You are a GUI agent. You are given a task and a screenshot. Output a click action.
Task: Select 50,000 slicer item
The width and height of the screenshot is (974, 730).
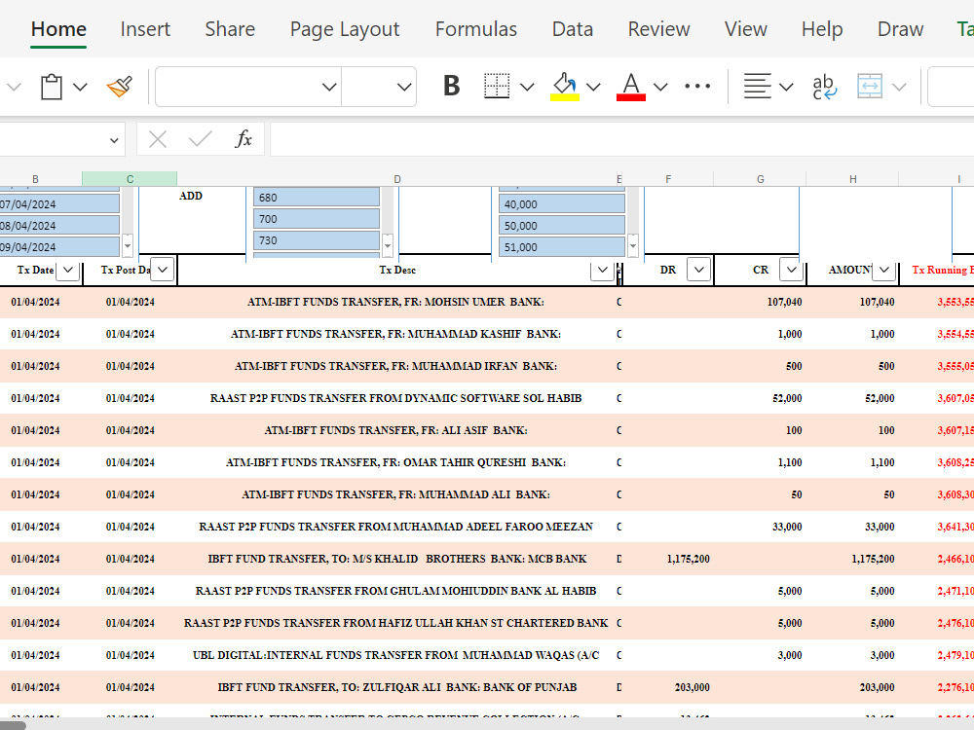[x=562, y=226]
